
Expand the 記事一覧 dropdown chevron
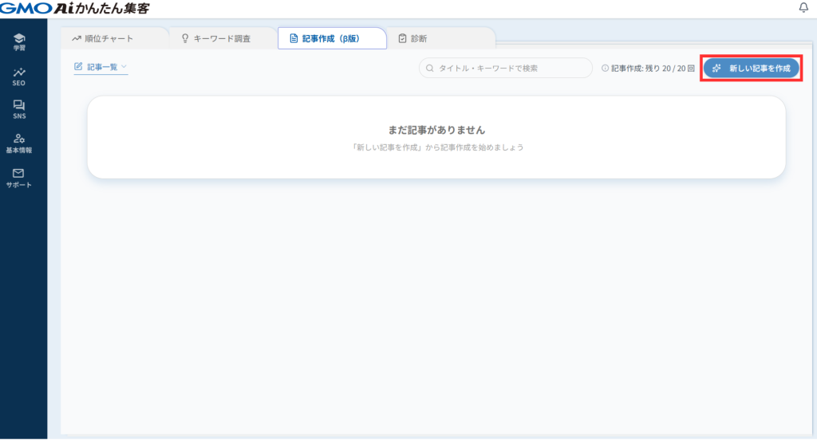124,67
